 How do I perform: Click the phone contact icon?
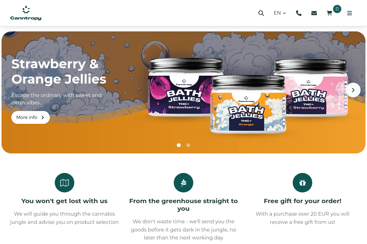(299, 13)
